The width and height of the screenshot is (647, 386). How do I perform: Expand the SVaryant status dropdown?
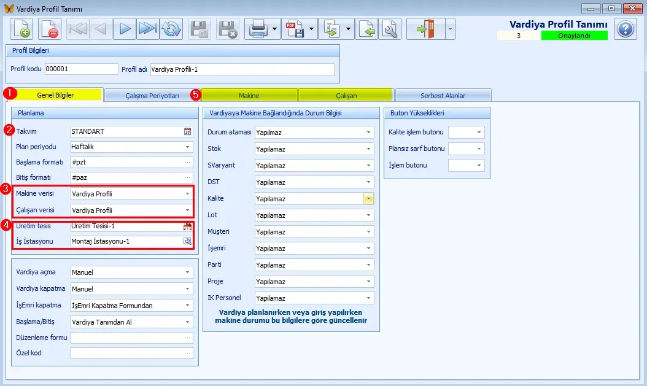pyautogui.click(x=368, y=165)
